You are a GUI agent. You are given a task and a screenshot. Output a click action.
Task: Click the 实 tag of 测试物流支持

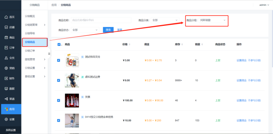coord(83,57)
